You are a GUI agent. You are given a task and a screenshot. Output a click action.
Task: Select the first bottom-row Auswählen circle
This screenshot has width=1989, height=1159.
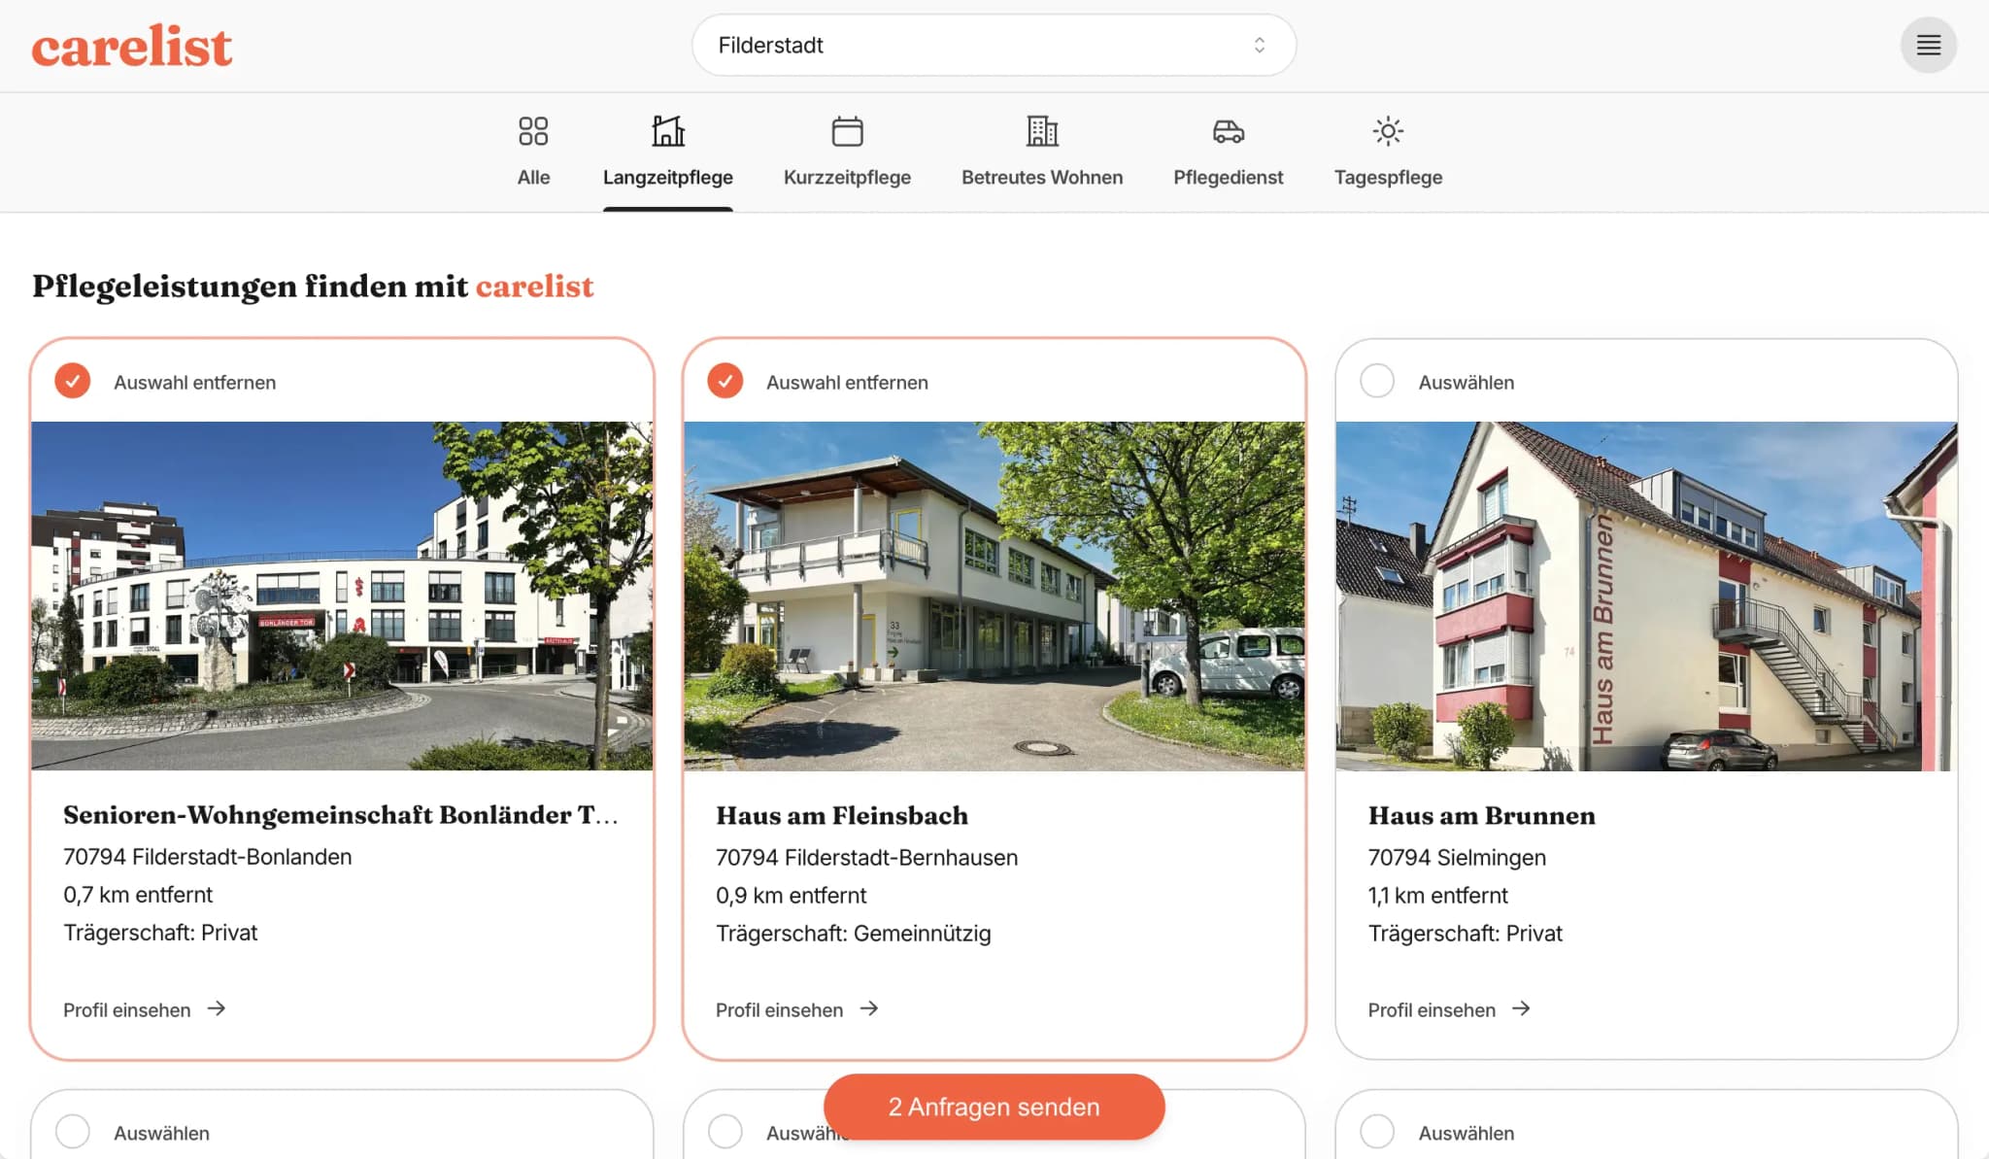(x=73, y=1132)
